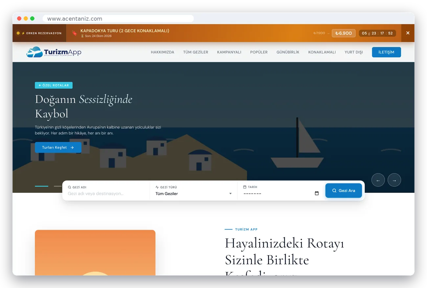Click the İletişim button

(386, 52)
